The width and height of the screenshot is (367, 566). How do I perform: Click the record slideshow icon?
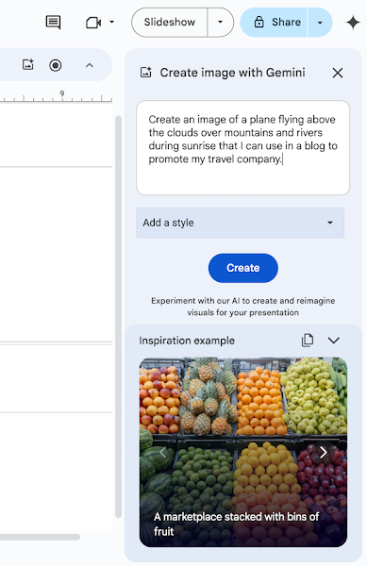(56, 65)
